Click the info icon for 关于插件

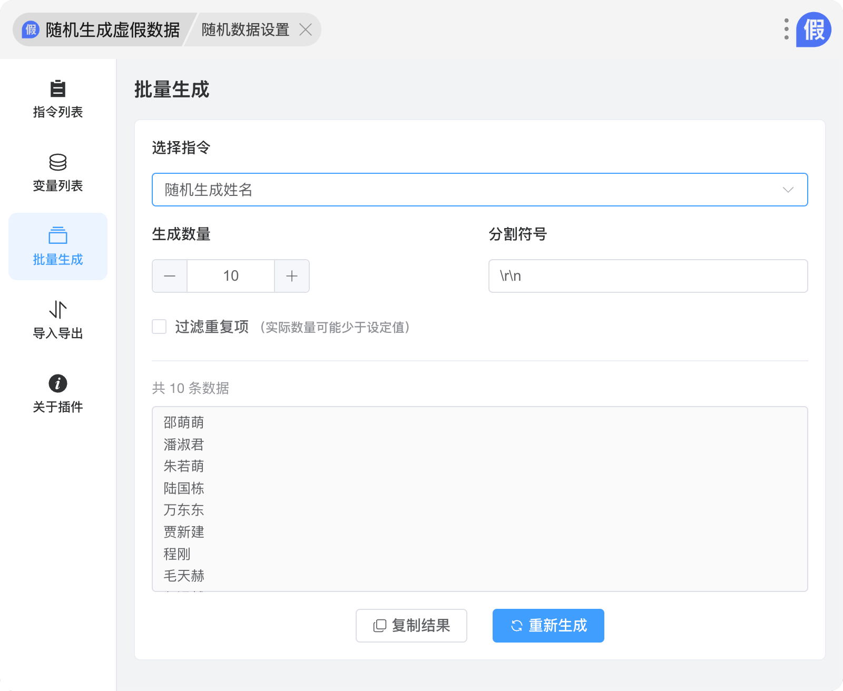(58, 383)
